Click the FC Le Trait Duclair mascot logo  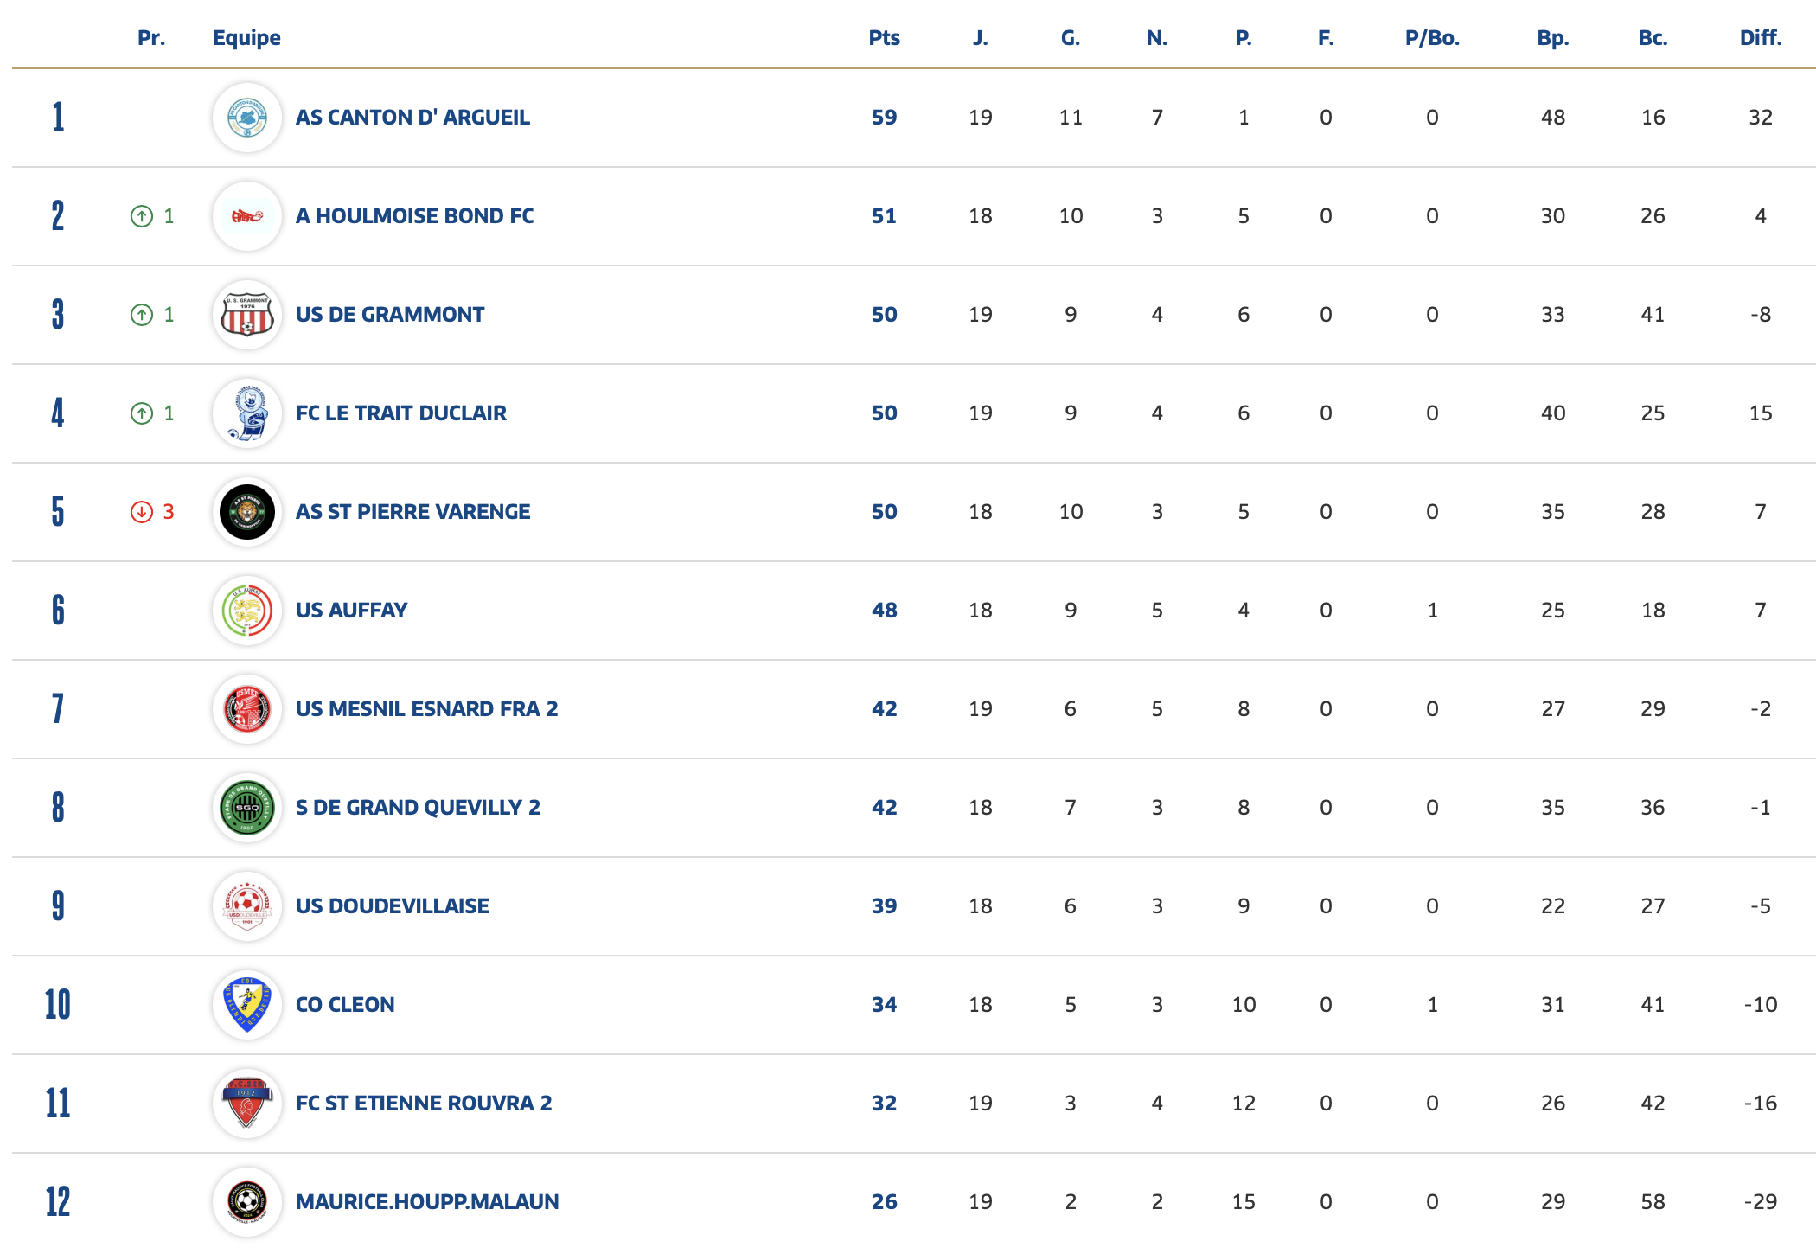246,413
